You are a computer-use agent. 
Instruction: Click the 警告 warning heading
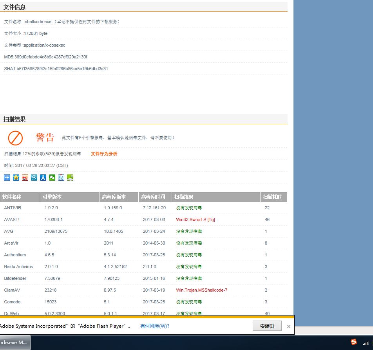45,138
